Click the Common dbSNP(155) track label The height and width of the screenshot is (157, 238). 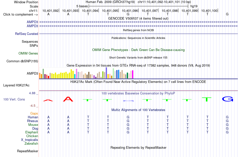tap(22, 61)
